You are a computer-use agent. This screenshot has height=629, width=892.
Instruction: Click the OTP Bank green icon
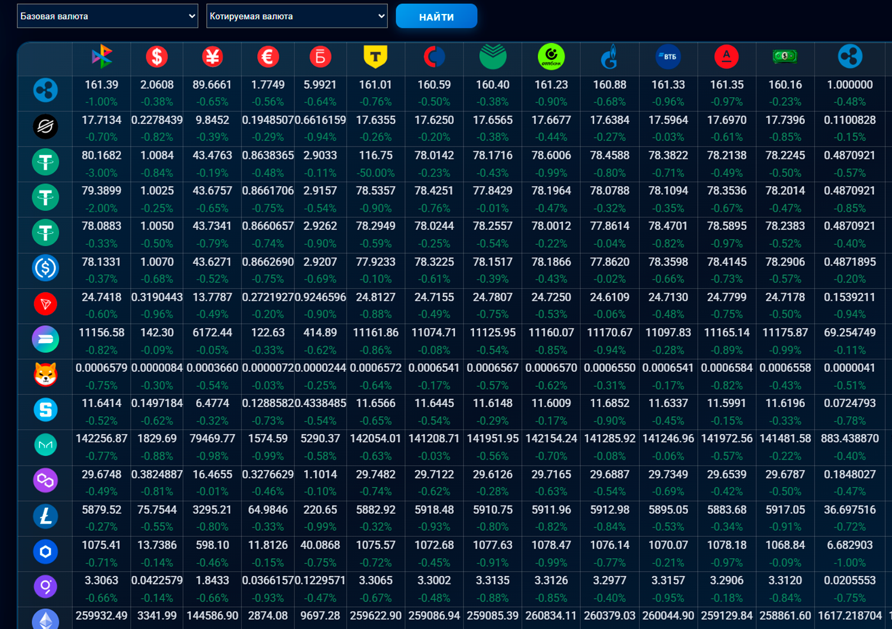(x=551, y=57)
